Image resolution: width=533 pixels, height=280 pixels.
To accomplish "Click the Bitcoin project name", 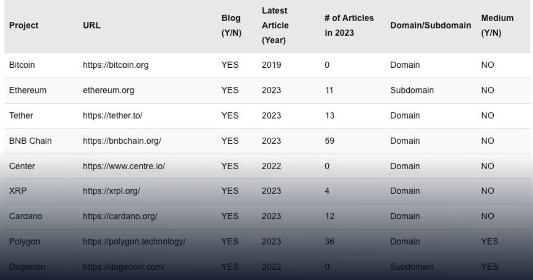I will coord(22,65).
